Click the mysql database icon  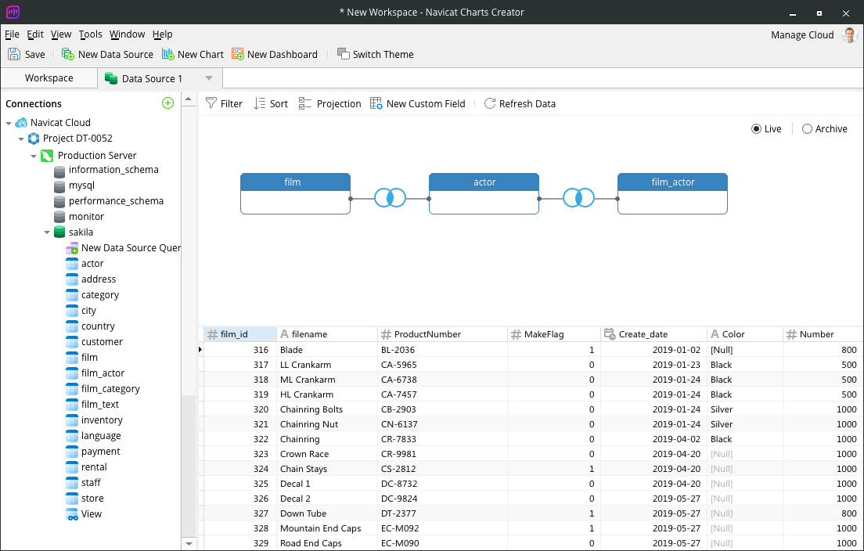[x=59, y=185]
